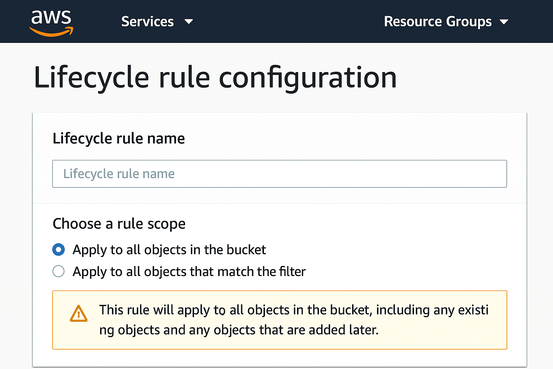Expand the Resource Groups dropdown chevron

tap(504, 22)
